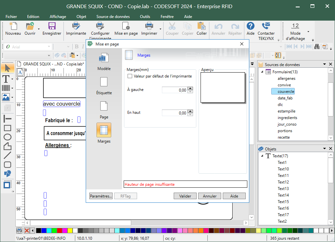Open the Étiquette section icon
This screenshot has height=242, width=335.
pos(104,82)
